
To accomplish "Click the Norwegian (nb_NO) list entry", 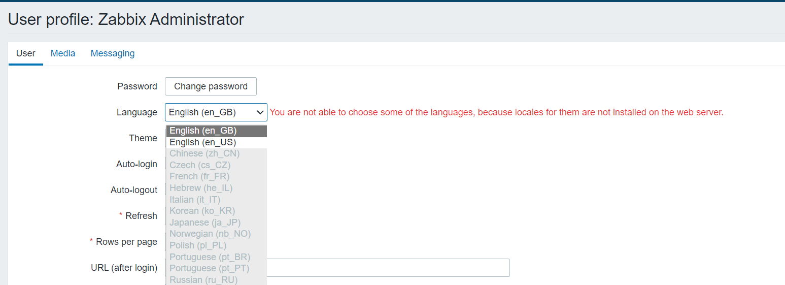I will 217,234.
